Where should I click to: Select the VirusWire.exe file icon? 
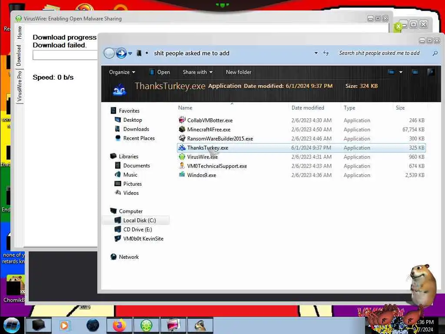point(182,157)
